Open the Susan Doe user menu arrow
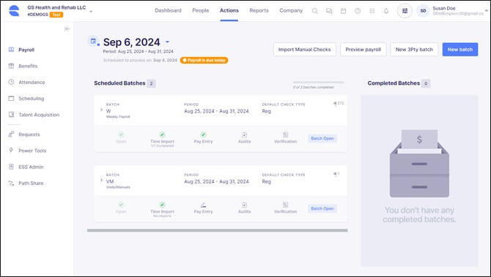 pyautogui.click(x=487, y=11)
